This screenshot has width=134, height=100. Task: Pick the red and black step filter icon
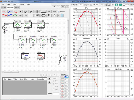point(20,12)
